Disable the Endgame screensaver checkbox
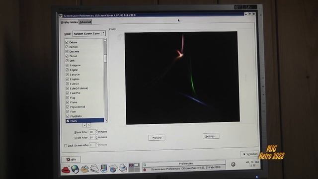 pyautogui.click(x=67, y=65)
